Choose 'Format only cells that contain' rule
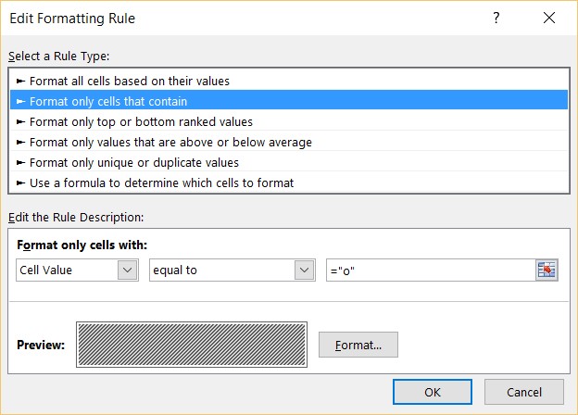 click(115, 101)
